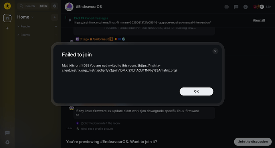Close the Failed to join dialog
Viewport: 275px width, 148px height.
[215, 51]
